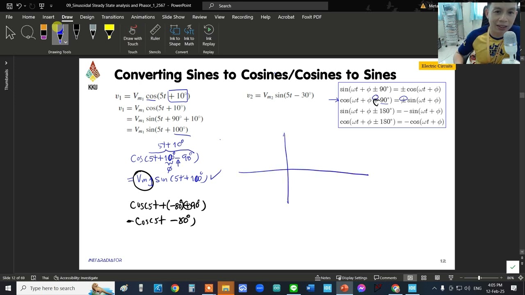Select the gray pencil tool
Image resolution: width=525 pixels, height=295 pixels.
[x=93, y=32]
